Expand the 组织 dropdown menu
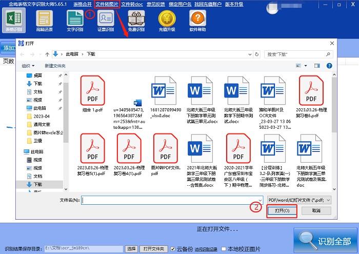 pos(28,66)
